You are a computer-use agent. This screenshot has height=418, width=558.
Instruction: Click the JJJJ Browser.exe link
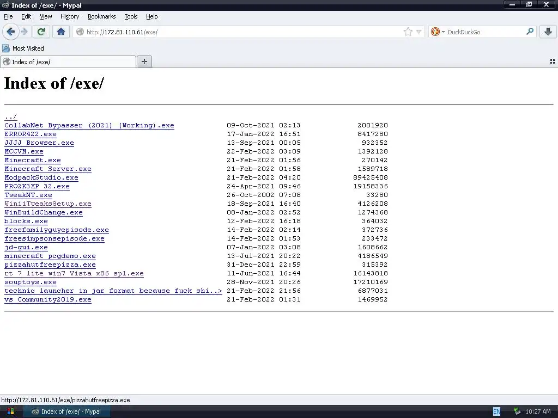[39, 143]
